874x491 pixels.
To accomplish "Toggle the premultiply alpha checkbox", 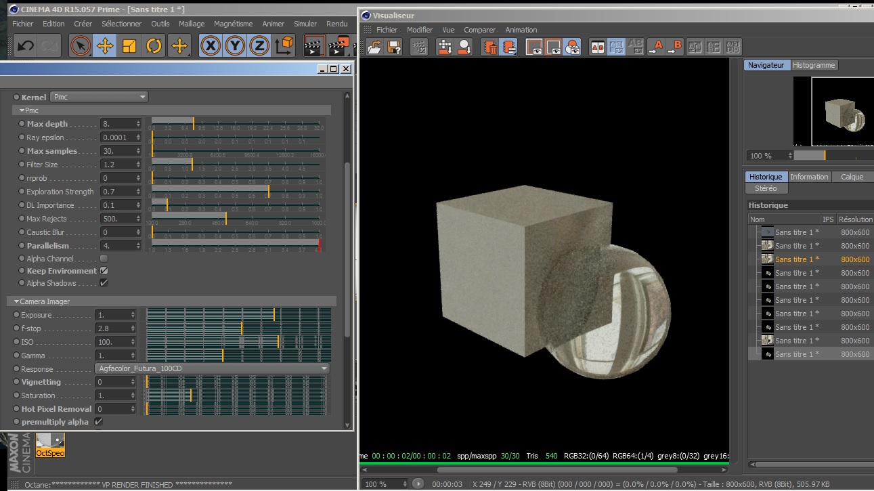I will pyautogui.click(x=98, y=422).
